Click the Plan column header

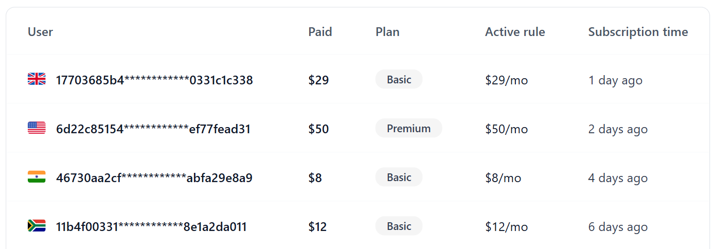[x=387, y=32]
